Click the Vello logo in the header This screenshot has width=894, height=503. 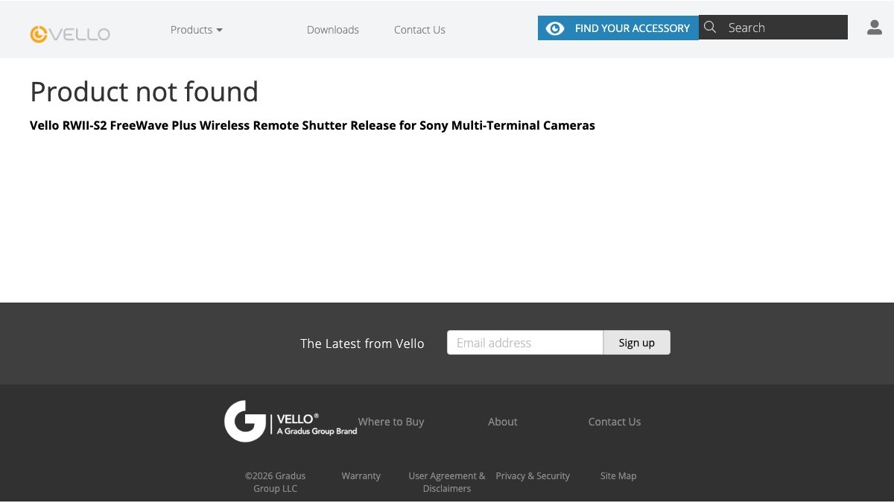coord(70,34)
